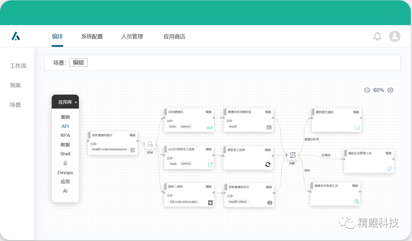412x241 pixels.
Task: Zoom in using the plus control
Action: click(390, 90)
